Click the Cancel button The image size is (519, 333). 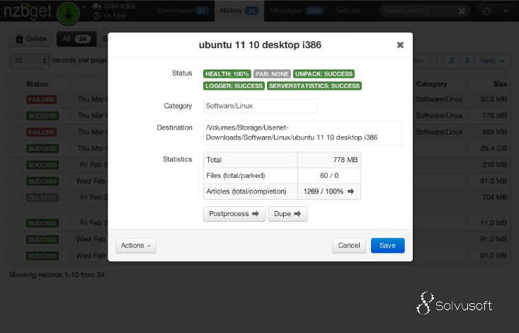349,246
